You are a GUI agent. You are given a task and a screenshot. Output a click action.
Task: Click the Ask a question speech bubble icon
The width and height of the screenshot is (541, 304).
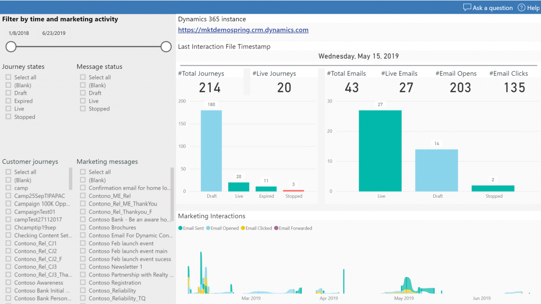coord(467,7)
